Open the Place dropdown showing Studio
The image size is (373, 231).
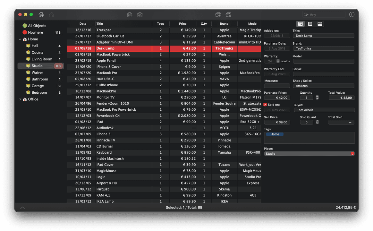[x=309, y=154]
